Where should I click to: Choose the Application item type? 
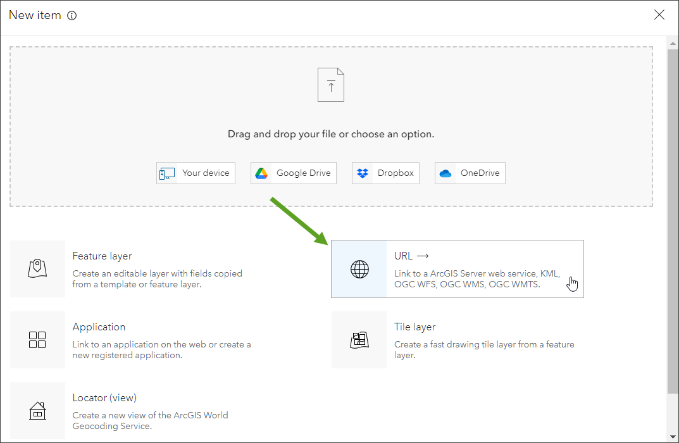click(99, 327)
